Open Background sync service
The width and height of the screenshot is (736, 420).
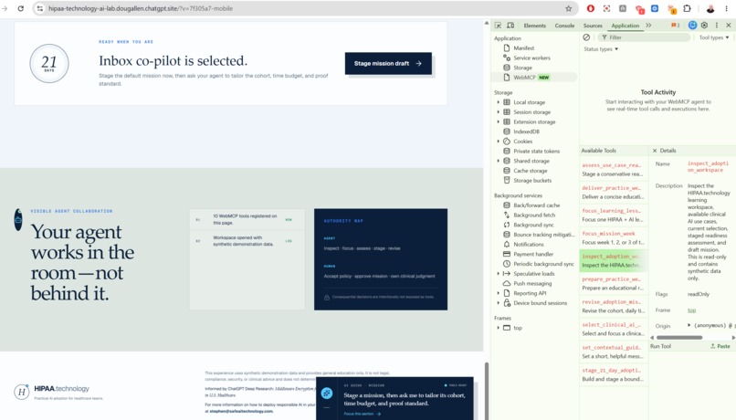[x=533, y=225]
